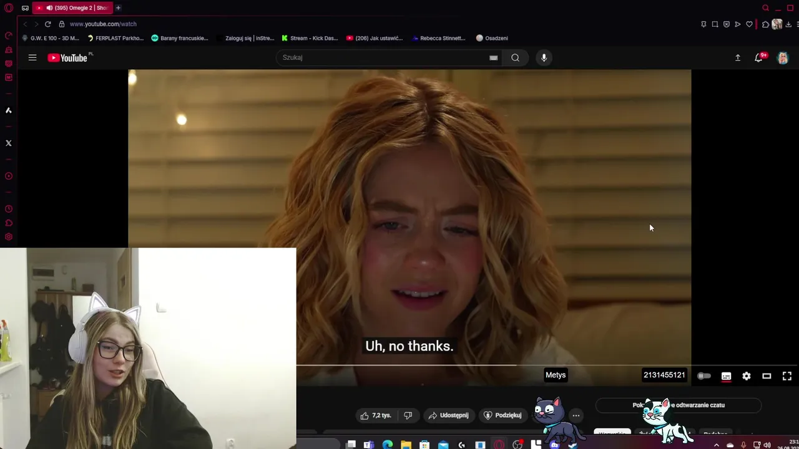Screen dimensions: 799x449
Task: Open GX Control speedometer in sidebar
Action: [x=9, y=36]
